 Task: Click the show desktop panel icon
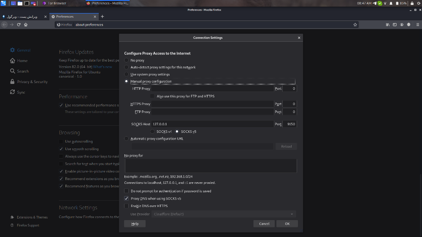coord(13,3)
